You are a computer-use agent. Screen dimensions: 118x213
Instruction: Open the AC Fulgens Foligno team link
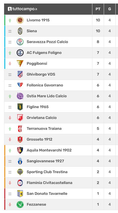(44, 53)
